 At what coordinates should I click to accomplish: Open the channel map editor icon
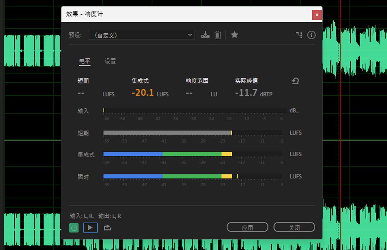coord(299,35)
